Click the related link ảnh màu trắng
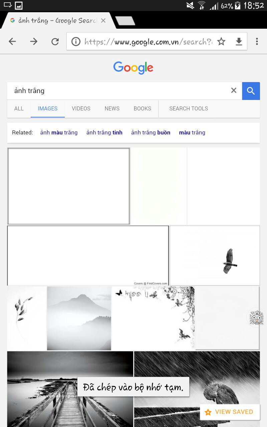Screen dimensions: 267x427 point(59,132)
